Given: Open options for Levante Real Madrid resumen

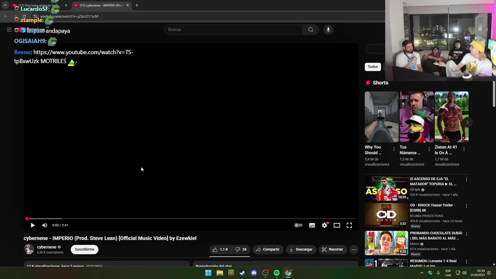Looking at the screenshot, I should click(x=467, y=262).
